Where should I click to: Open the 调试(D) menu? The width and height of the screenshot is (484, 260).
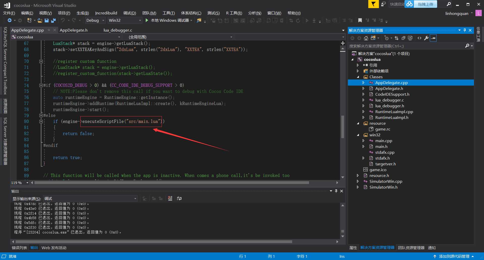click(130, 13)
